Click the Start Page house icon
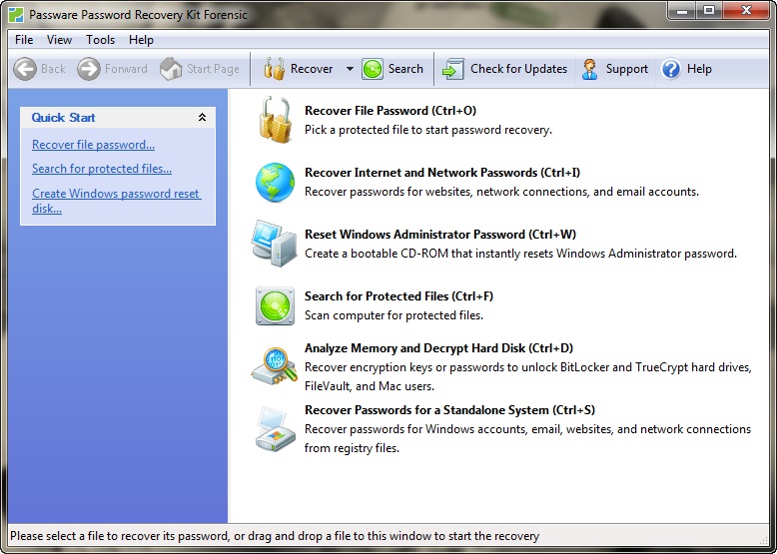 point(171,69)
